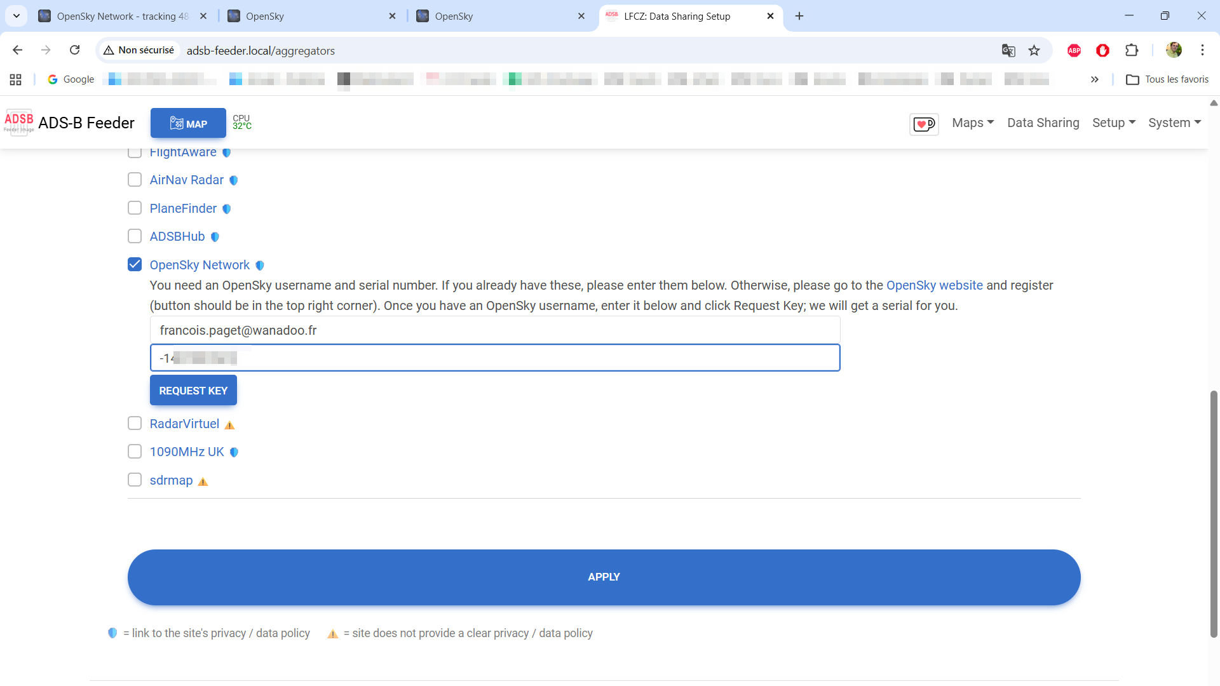
Task: Enable the RadarVirtuel checkbox
Action: coord(135,423)
